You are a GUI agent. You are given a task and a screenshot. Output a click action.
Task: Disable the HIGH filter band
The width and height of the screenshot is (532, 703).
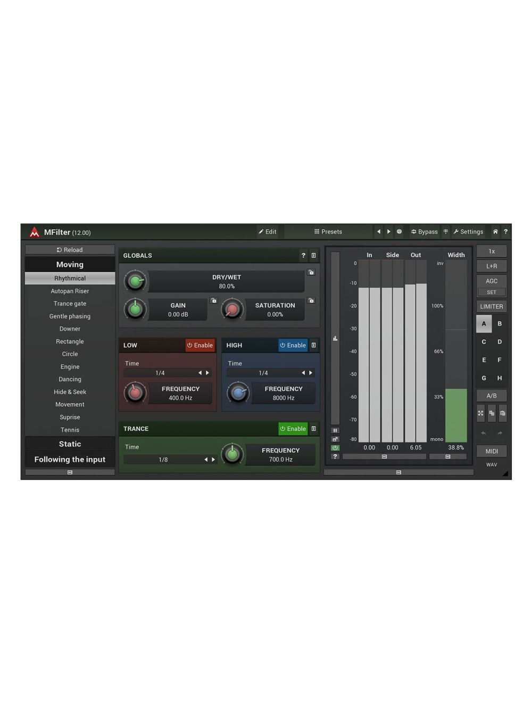click(293, 345)
